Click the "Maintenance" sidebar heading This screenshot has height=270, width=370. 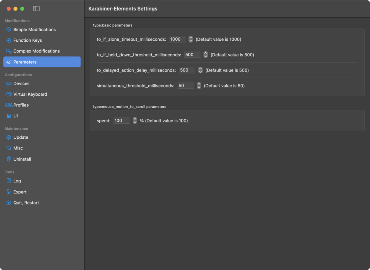pos(16,128)
